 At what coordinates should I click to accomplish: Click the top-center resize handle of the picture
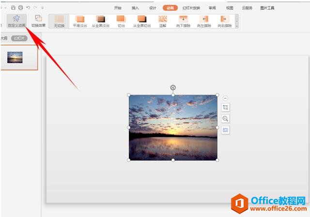(x=173, y=95)
